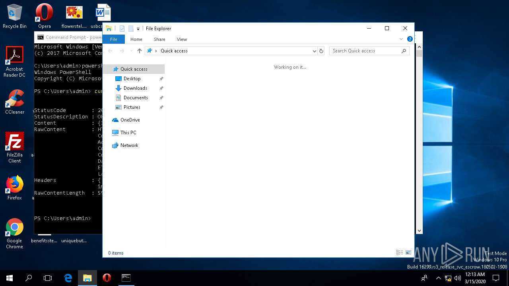
Task: Click Command Prompt taskbar button
Action: pos(126,278)
